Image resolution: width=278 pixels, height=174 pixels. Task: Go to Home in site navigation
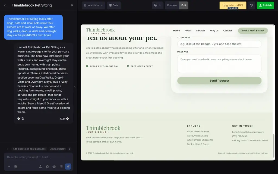176,30
